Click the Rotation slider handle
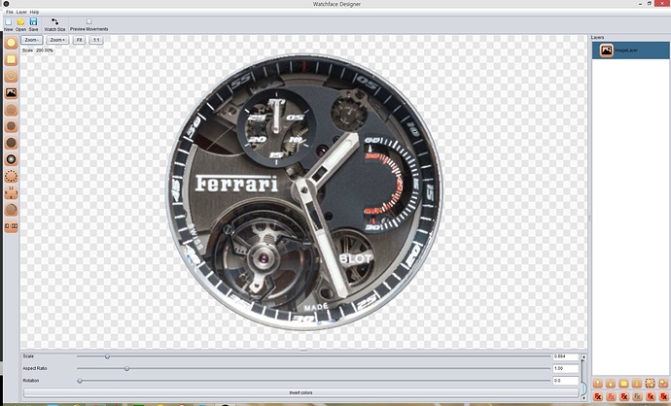 click(80, 381)
